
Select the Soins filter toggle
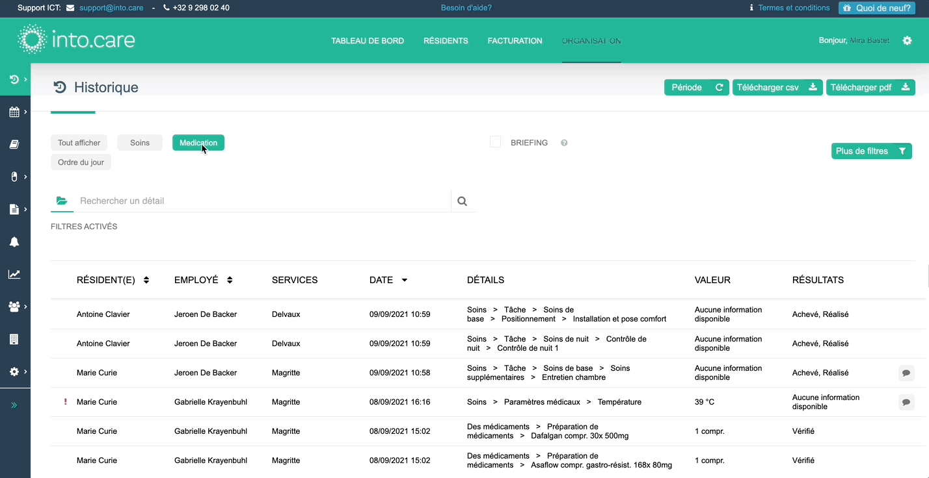click(139, 143)
